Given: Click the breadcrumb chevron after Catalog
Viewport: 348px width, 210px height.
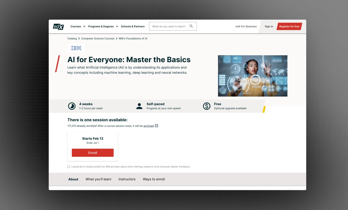Looking at the screenshot, I should (x=79, y=39).
